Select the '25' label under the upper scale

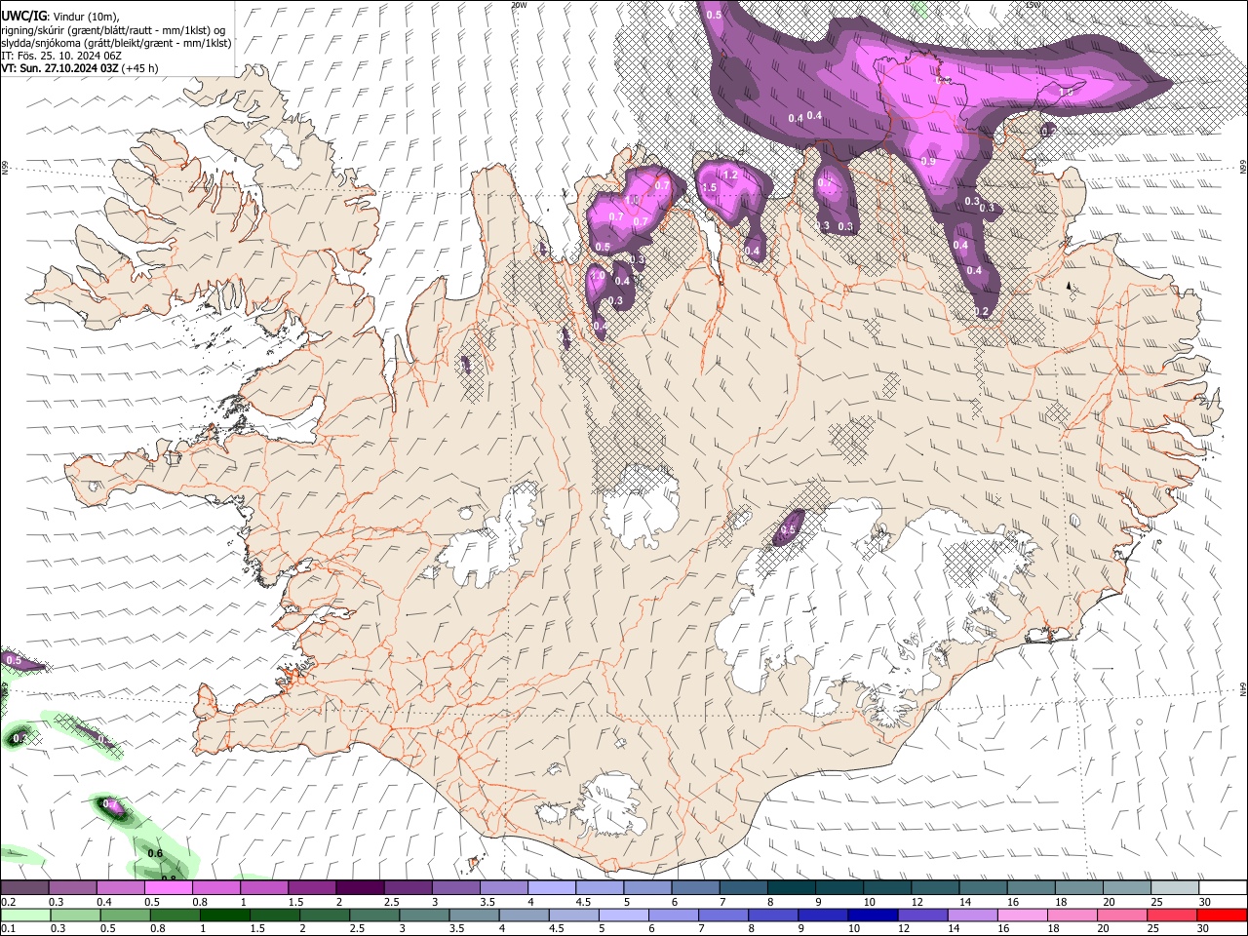1155,902
